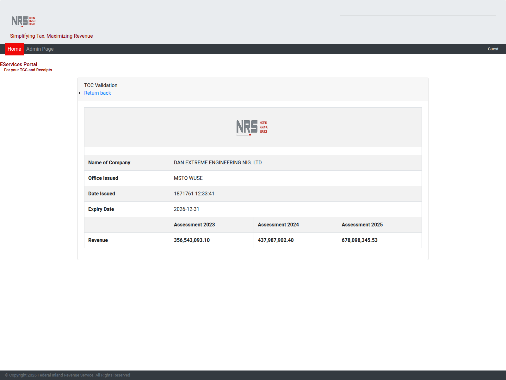Select the expiry date 2026-12-31
Screen dimensions: 506x380
186,209
